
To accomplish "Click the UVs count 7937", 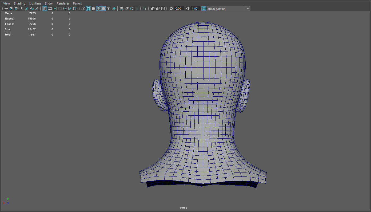I will 32,34.
